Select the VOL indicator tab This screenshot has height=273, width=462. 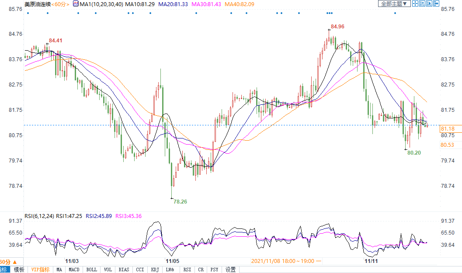[x=108, y=270]
